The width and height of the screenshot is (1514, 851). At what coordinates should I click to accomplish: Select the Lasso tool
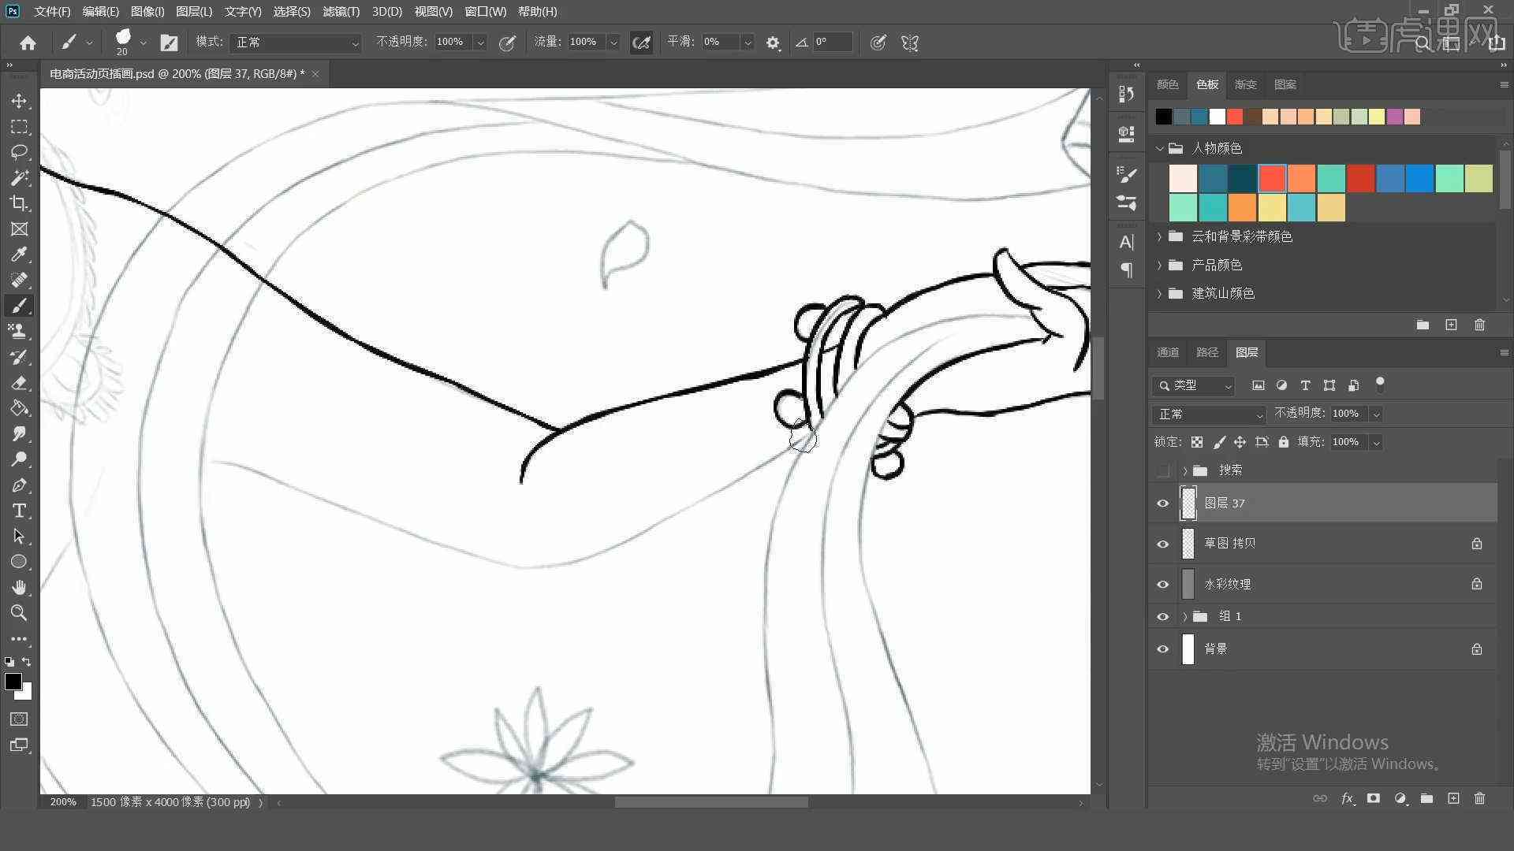[x=19, y=152]
